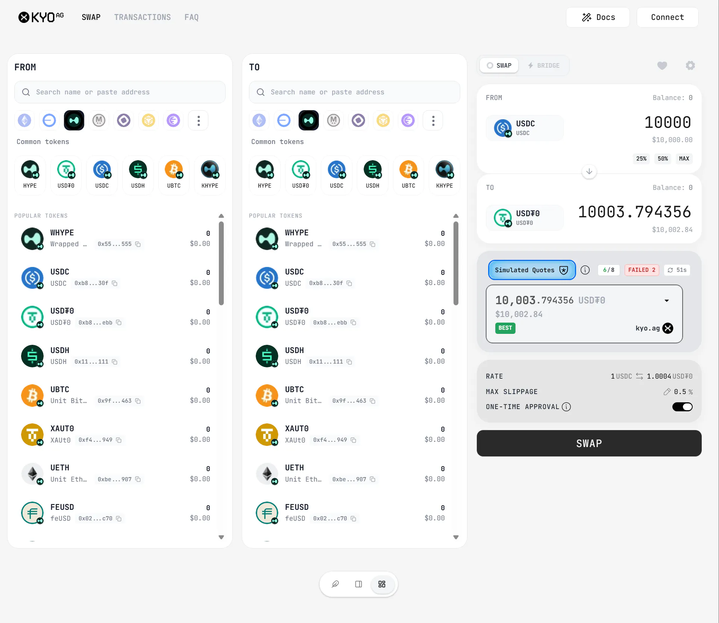
Task: Open the favorites heart icon
Action: point(662,65)
